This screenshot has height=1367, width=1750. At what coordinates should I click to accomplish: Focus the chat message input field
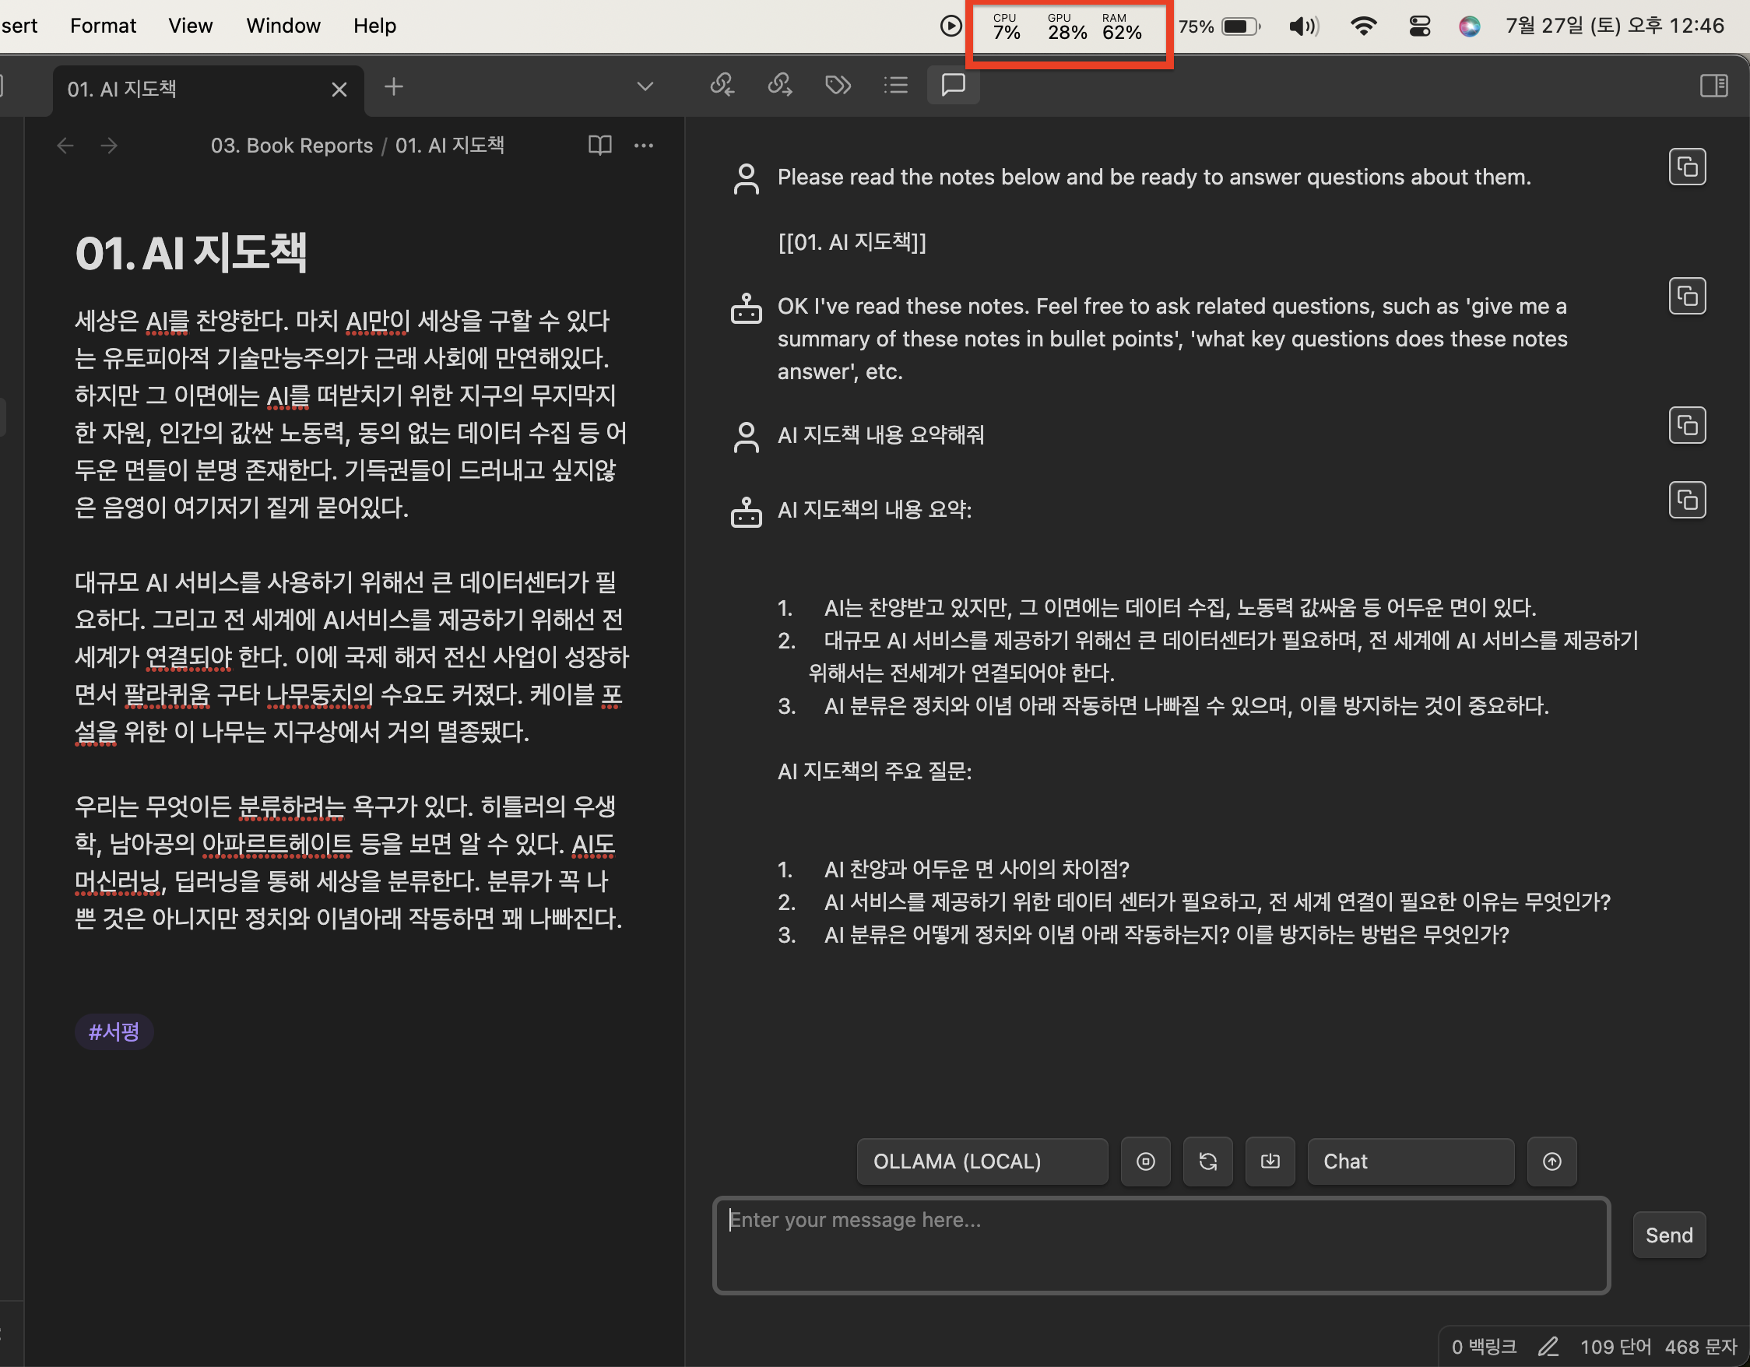(x=1160, y=1246)
